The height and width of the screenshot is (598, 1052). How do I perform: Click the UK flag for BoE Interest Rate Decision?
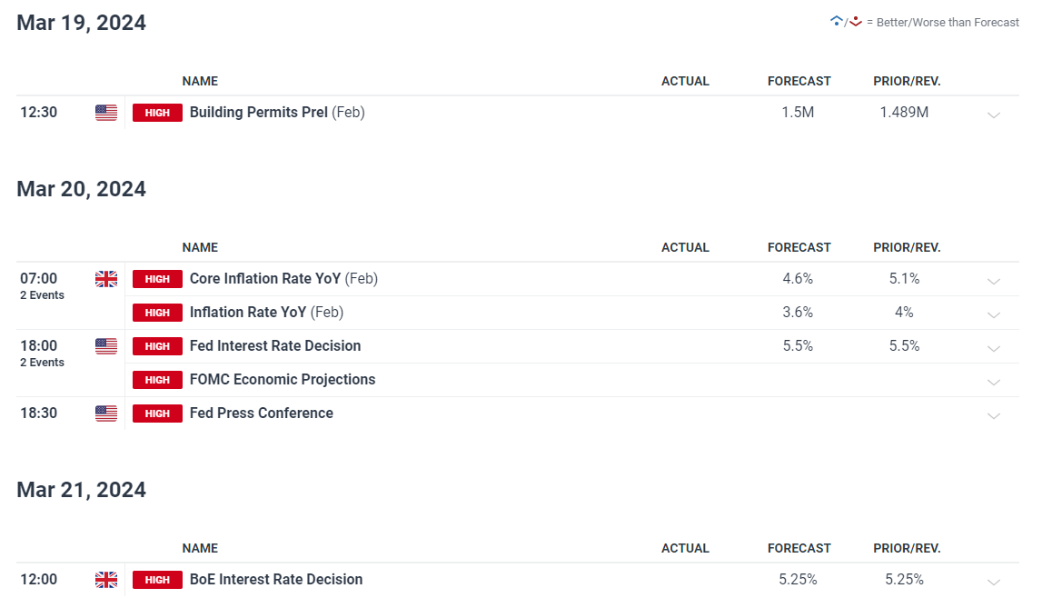[x=106, y=580]
